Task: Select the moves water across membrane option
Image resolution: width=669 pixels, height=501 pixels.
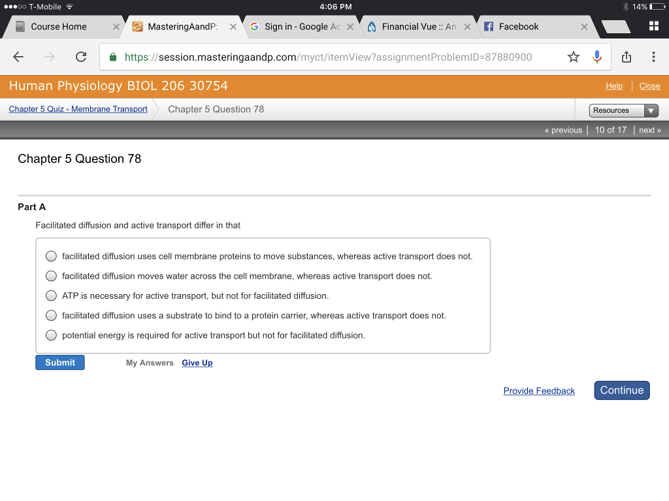Action: [x=51, y=276]
